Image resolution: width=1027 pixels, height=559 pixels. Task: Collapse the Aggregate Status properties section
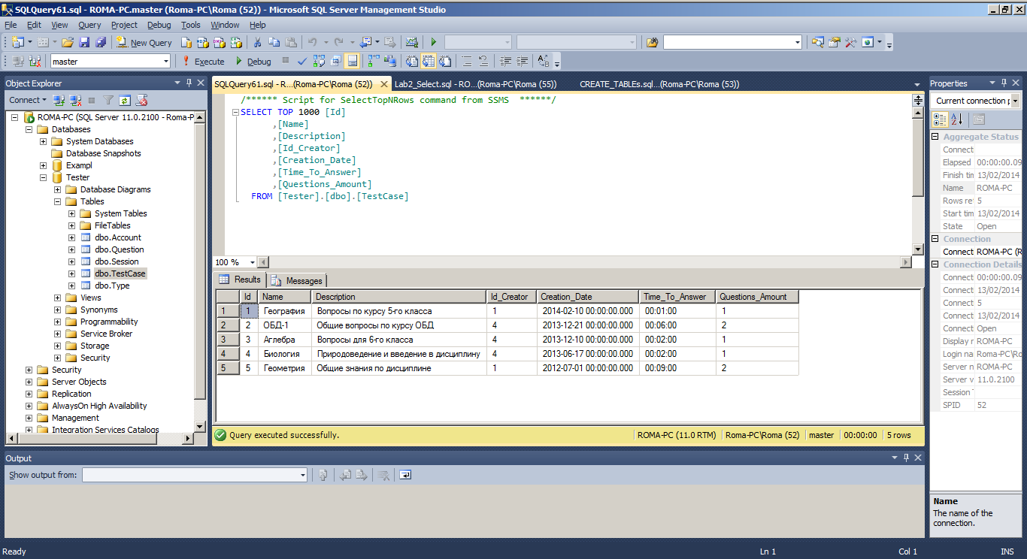935,137
